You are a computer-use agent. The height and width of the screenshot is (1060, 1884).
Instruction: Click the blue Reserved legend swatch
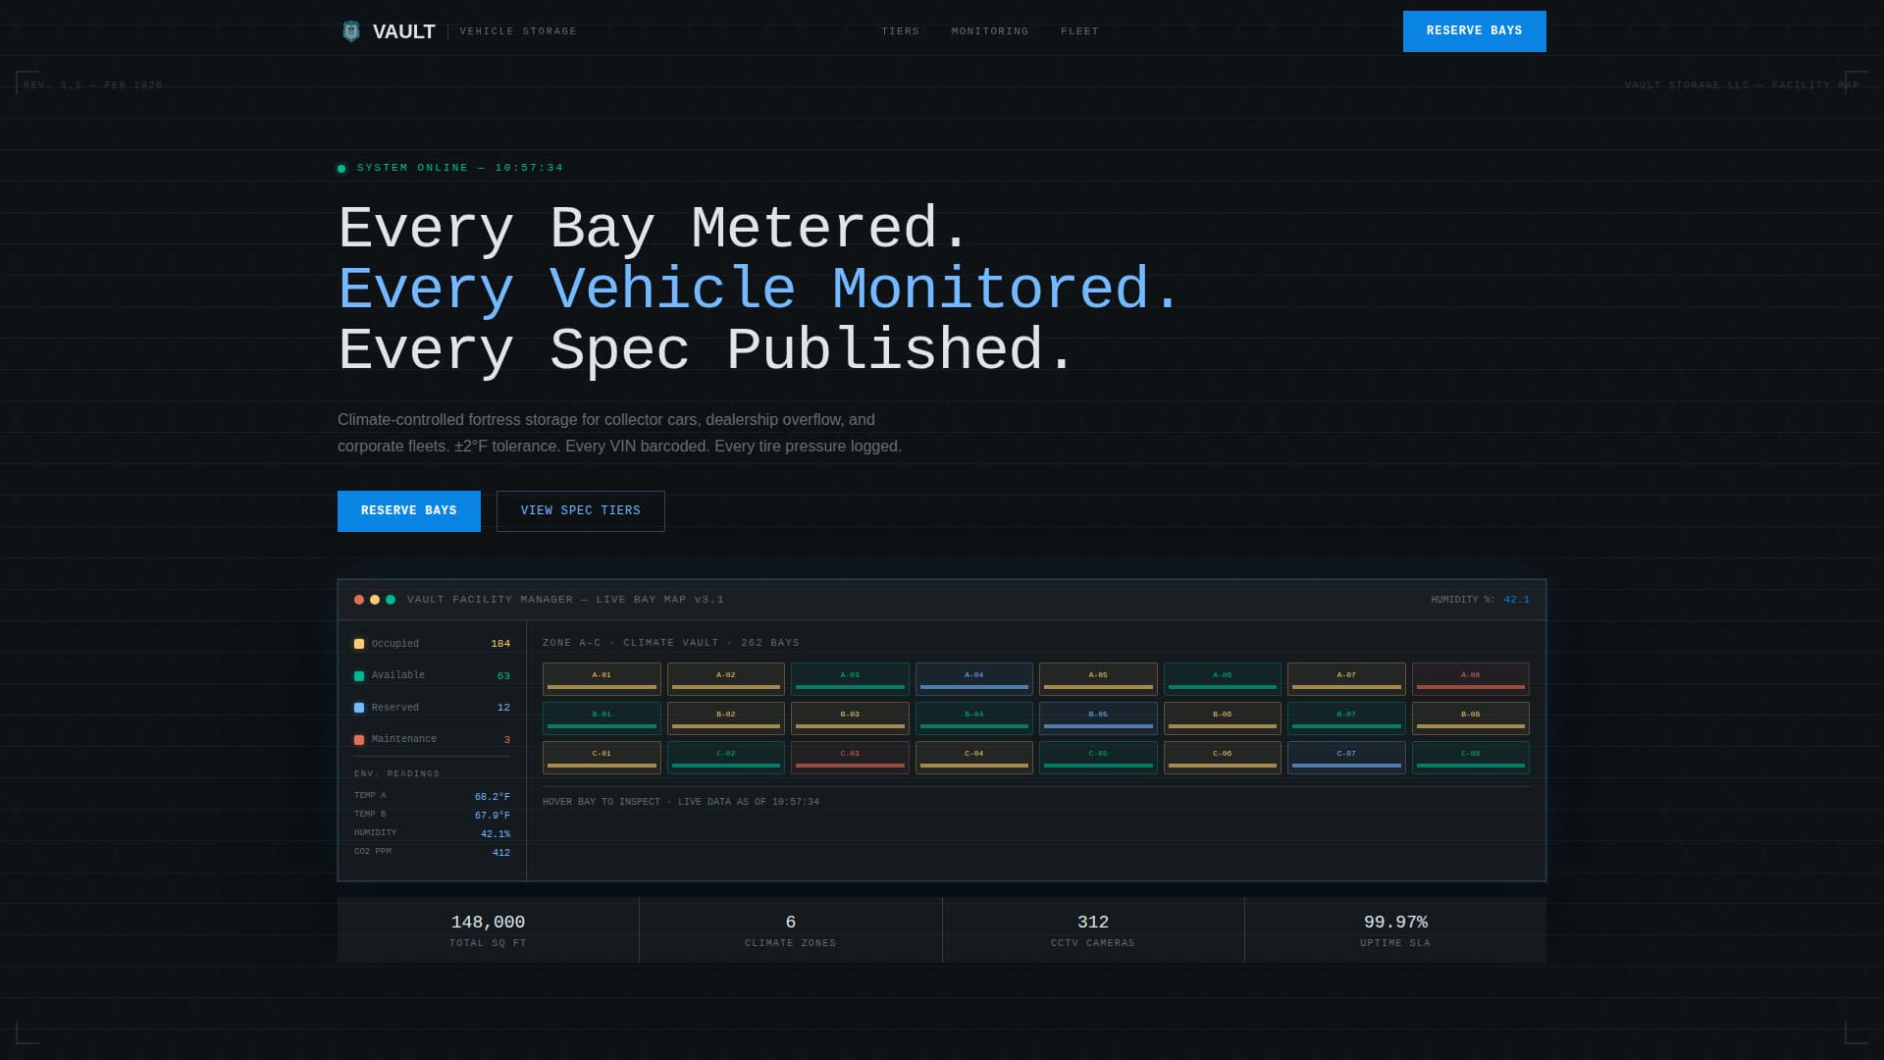(359, 708)
